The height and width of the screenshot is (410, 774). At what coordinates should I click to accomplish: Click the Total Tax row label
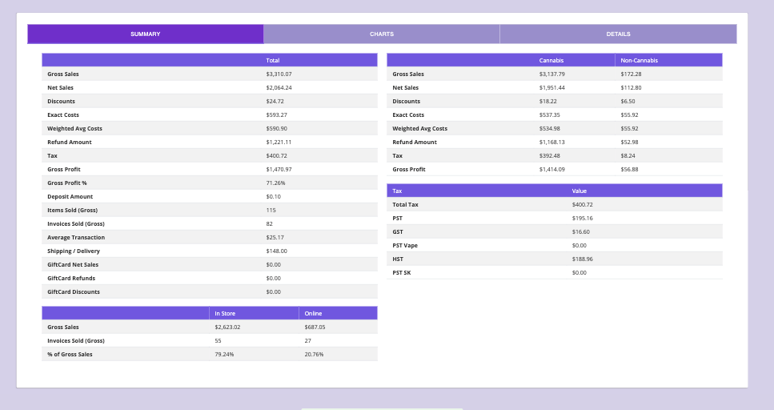[406, 204]
